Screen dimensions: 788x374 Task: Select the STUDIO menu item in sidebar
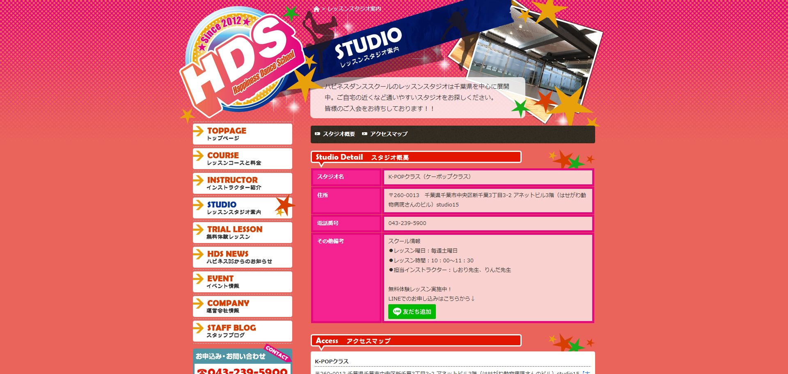(x=243, y=208)
